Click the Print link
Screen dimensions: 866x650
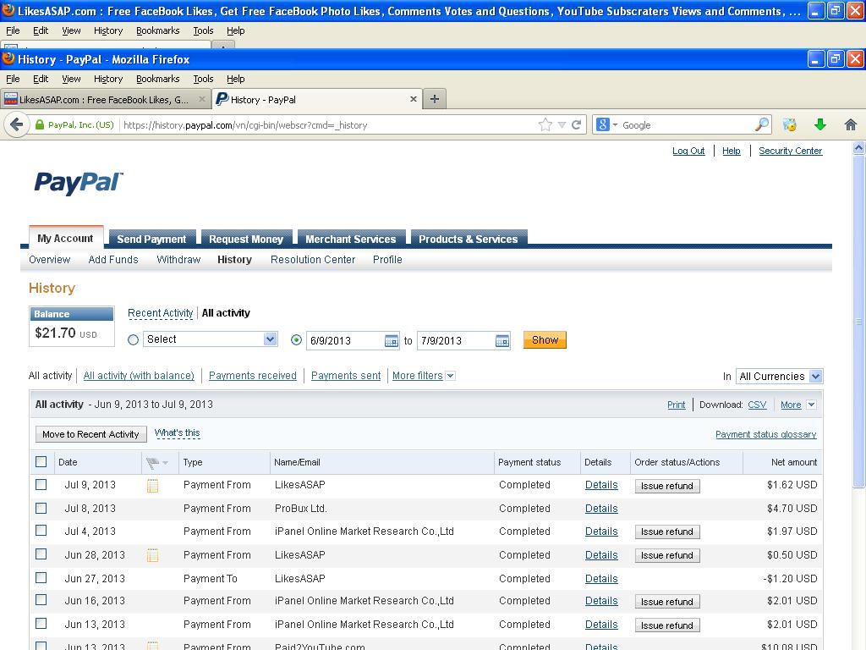click(676, 405)
